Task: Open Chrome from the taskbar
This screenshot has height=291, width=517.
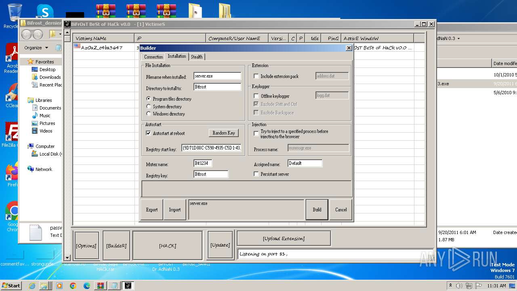Action: 73,286
